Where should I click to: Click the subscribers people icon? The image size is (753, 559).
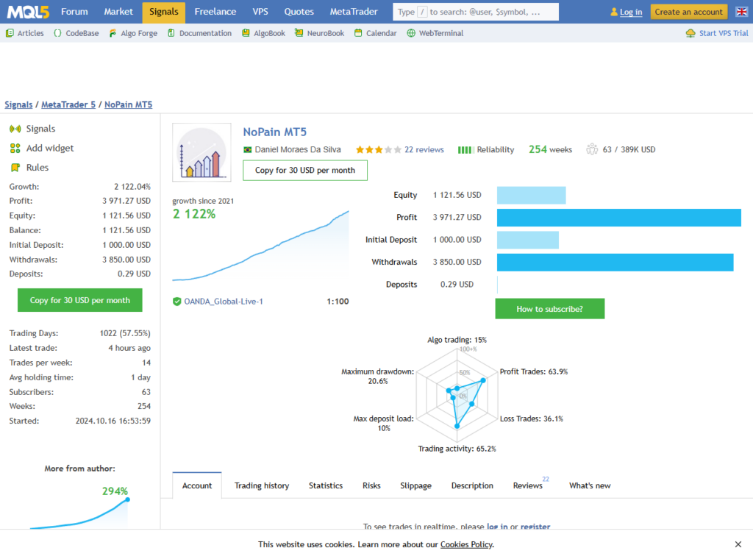point(592,149)
